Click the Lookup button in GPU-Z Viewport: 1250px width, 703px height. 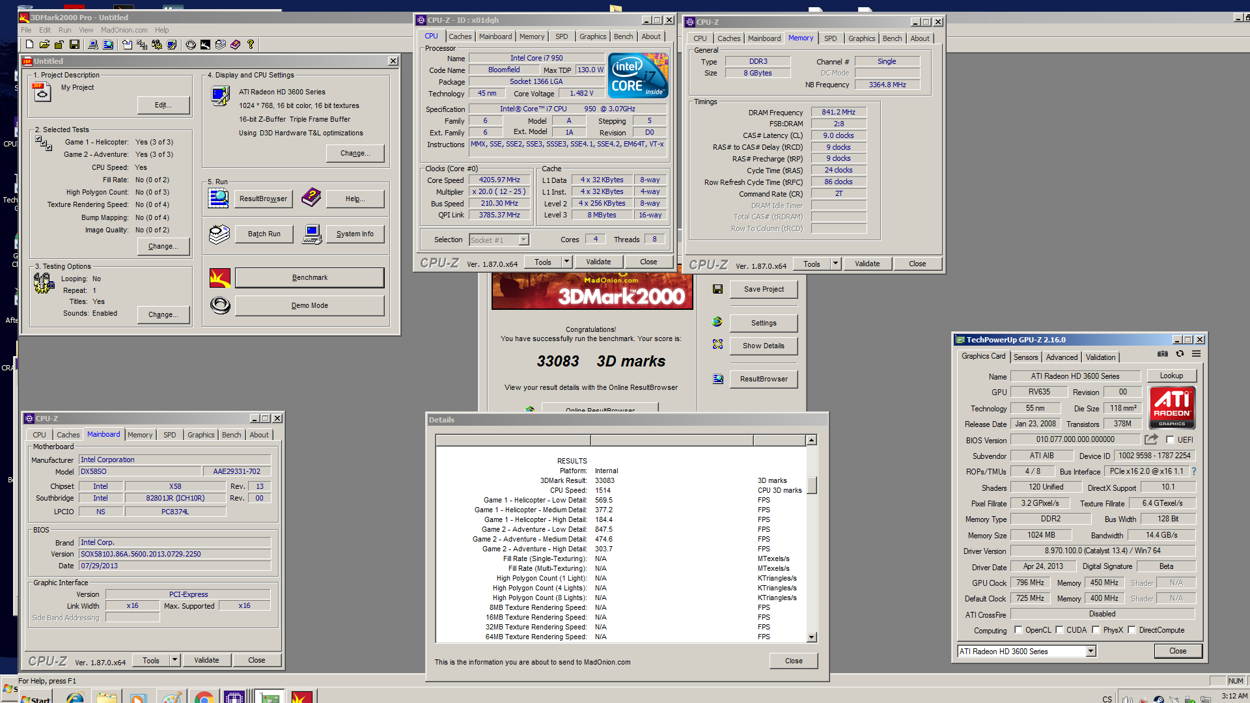(1171, 376)
